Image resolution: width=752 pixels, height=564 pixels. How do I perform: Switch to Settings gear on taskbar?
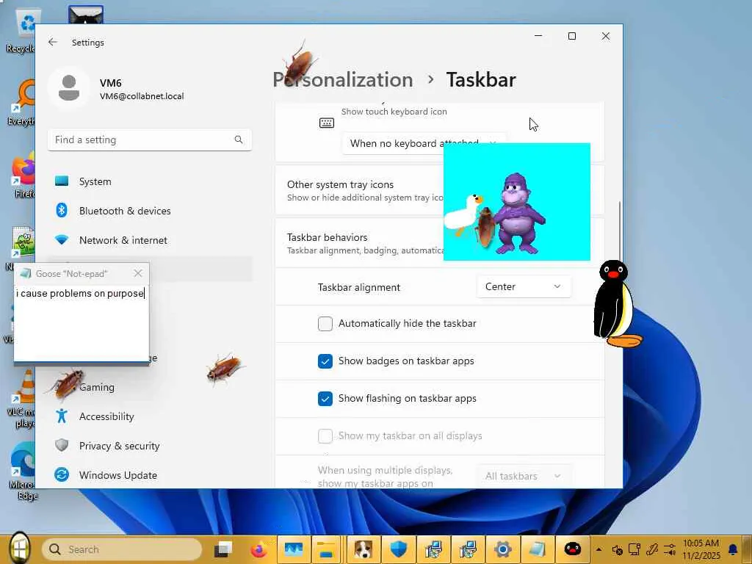[x=502, y=549]
